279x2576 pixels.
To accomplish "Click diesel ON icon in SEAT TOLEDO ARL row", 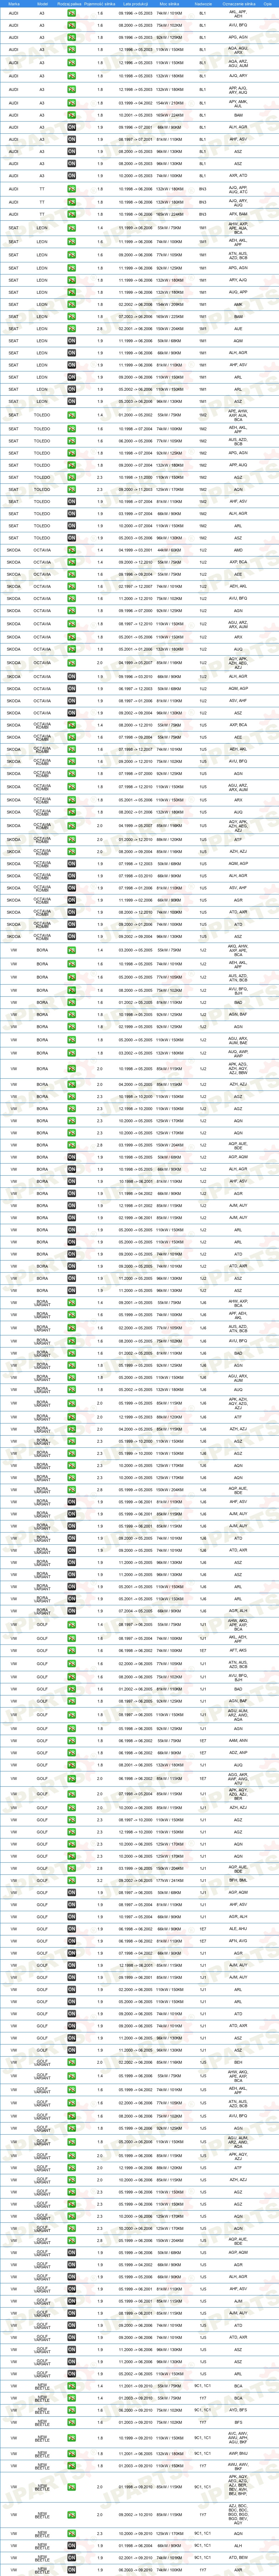I will (x=71, y=525).
